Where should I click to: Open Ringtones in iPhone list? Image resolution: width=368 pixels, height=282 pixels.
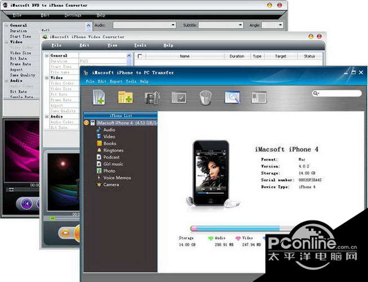point(113,150)
